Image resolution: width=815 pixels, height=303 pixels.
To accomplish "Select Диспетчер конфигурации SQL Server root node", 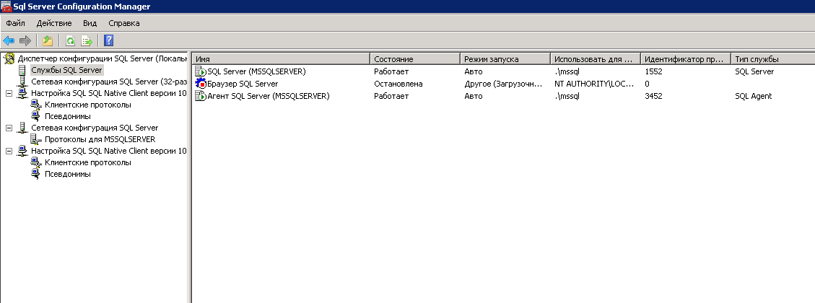I will [102, 58].
